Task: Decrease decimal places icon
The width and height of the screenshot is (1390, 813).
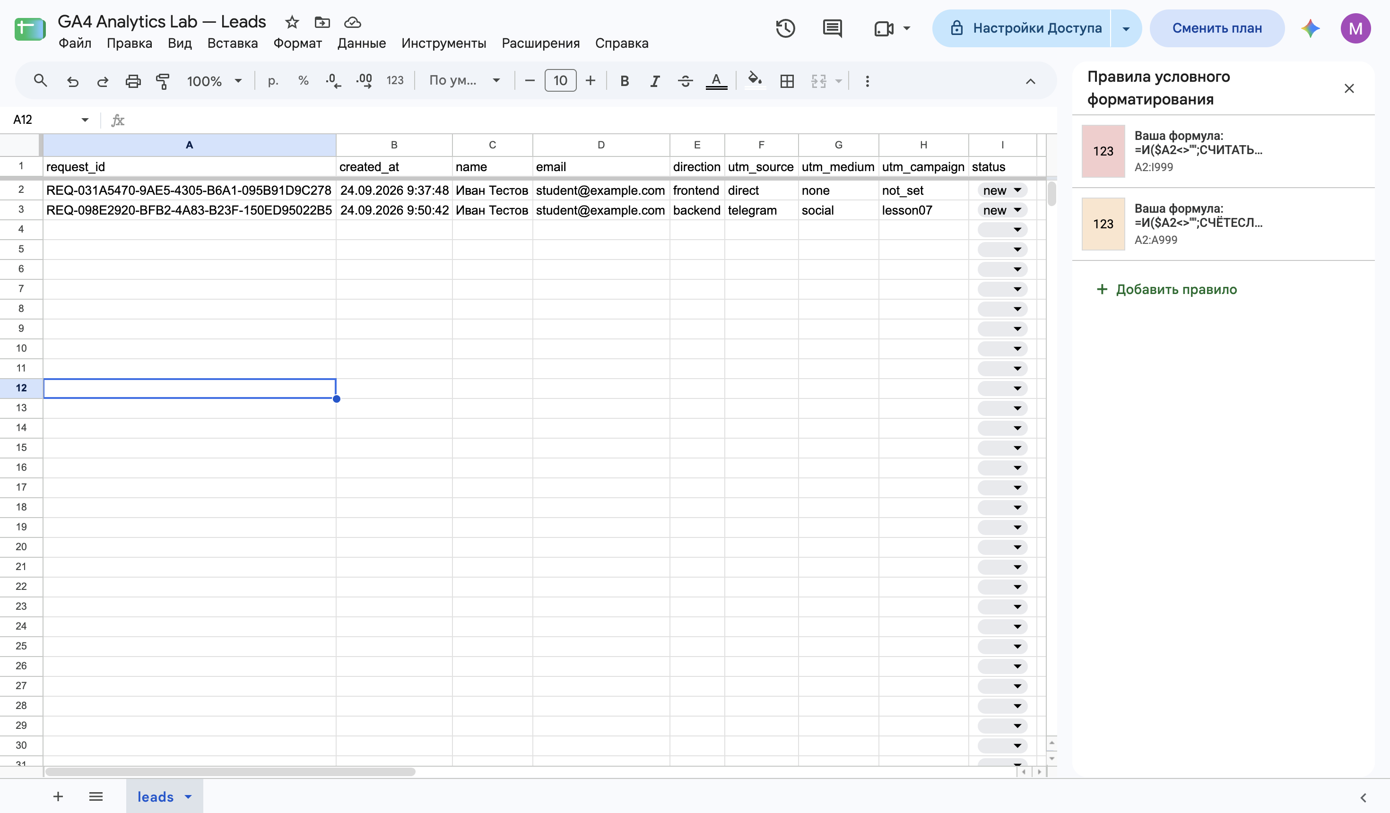Action: (333, 81)
